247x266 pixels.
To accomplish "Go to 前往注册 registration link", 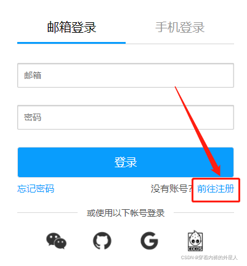I will point(216,189).
